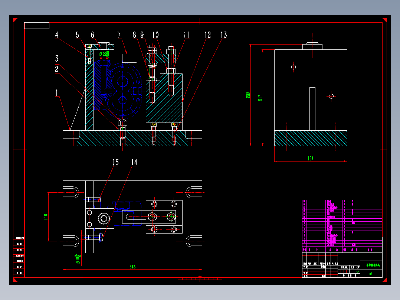Select the 110 dimension in plan view
This screenshot has height=300, width=400.
46,217
